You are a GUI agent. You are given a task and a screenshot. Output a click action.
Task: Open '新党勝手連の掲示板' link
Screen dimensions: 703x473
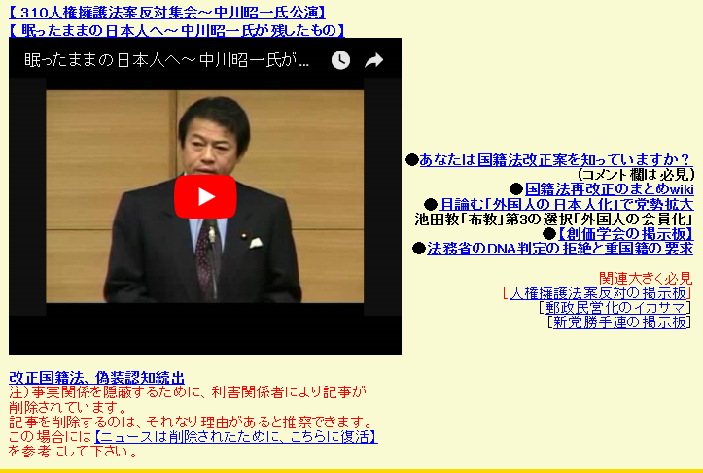tap(619, 321)
